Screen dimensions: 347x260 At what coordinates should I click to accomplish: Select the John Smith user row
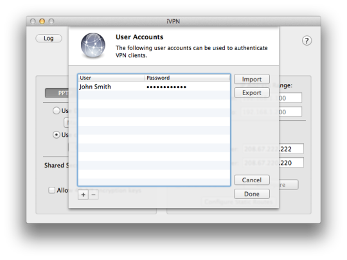(x=154, y=87)
